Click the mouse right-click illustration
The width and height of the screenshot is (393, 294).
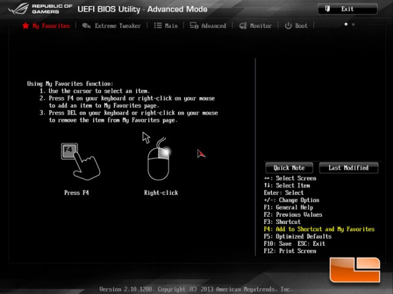point(159,159)
